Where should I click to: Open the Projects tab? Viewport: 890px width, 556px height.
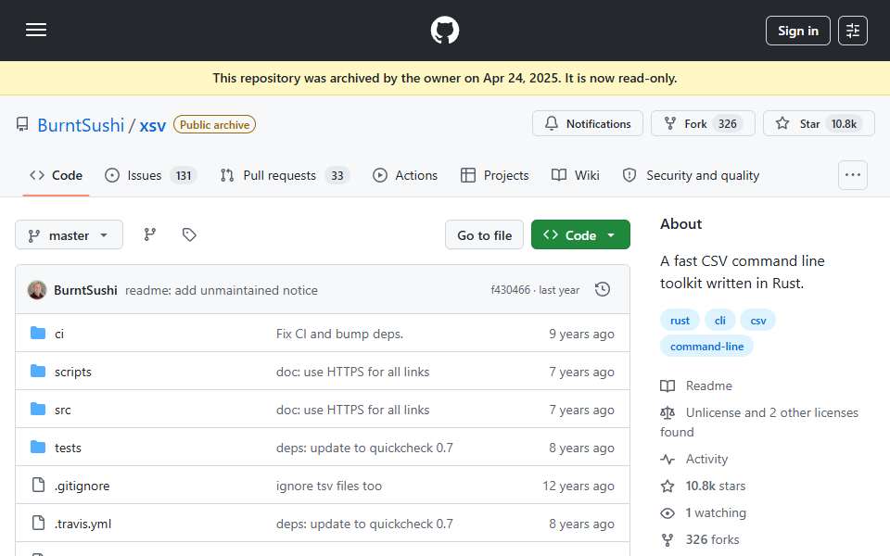point(494,175)
